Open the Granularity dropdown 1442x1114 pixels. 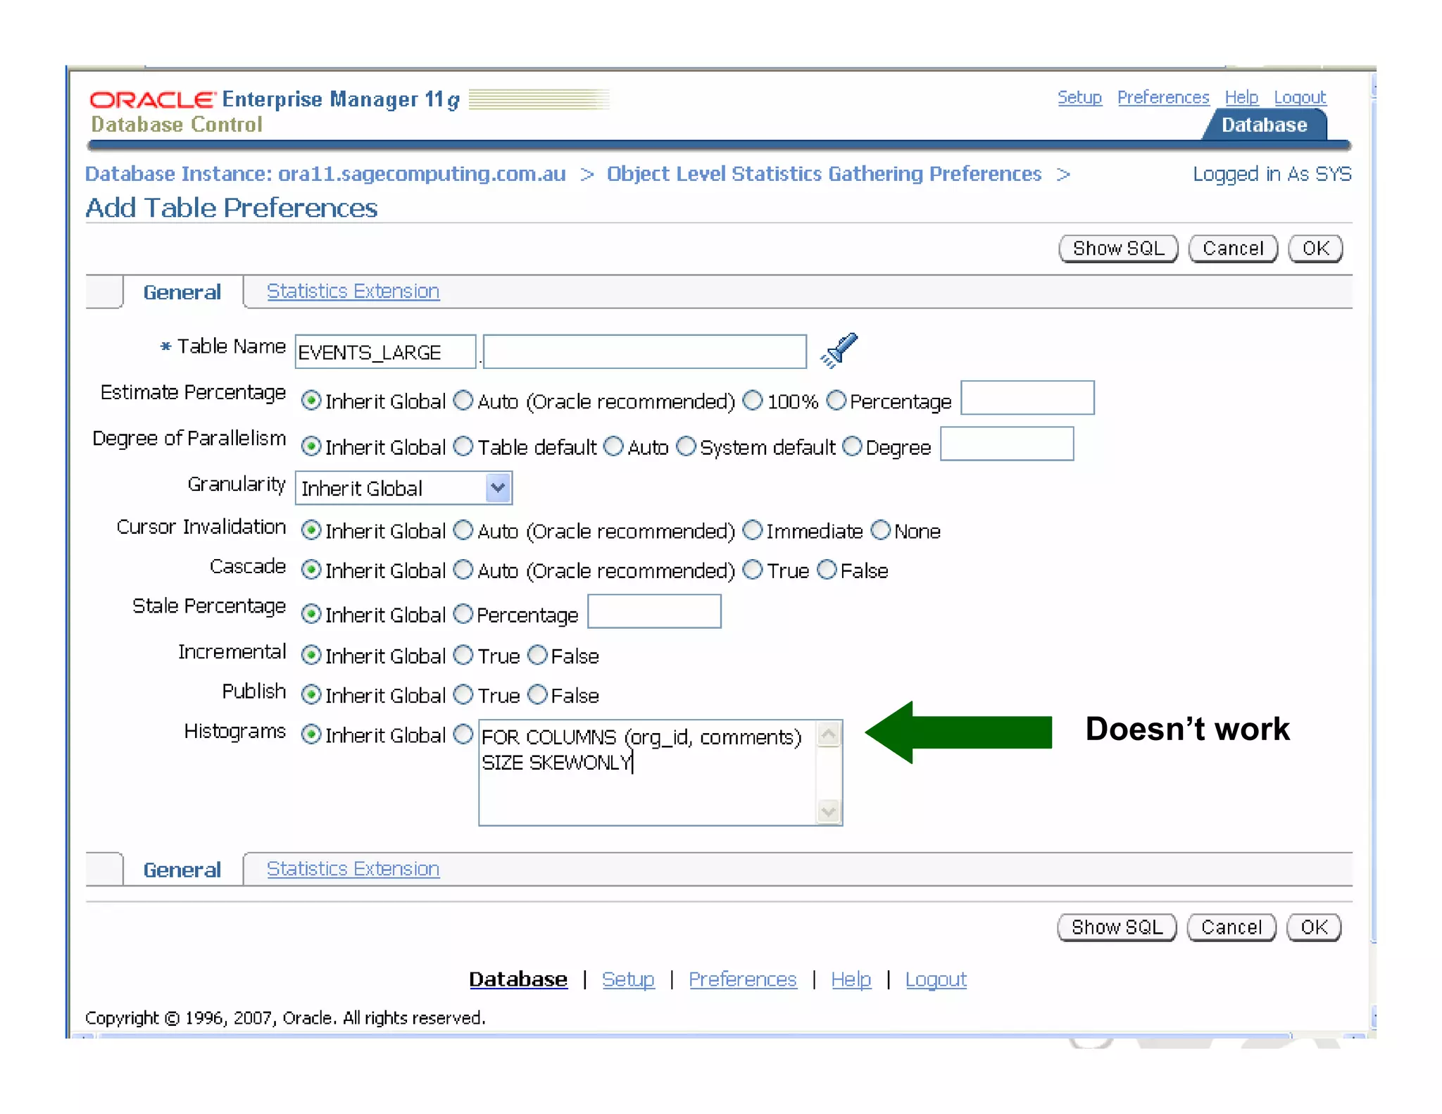(498, 488)
